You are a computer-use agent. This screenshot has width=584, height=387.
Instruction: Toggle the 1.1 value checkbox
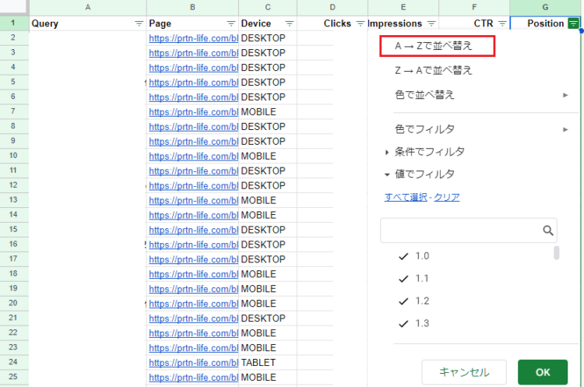(x=403, y=279)
